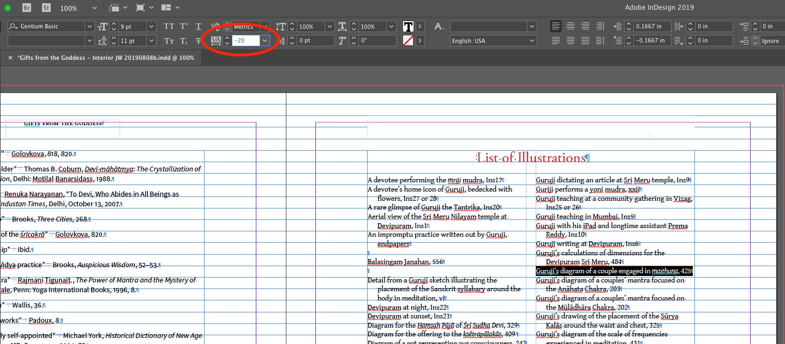The width and height of the screenshot is (785, 344).
Task: Expand the font style dropdown arrow
Action: pyautogui.click(x=89, y=41)
